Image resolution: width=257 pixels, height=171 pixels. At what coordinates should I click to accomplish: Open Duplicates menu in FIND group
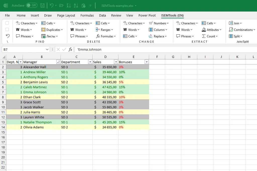point(52,30)
